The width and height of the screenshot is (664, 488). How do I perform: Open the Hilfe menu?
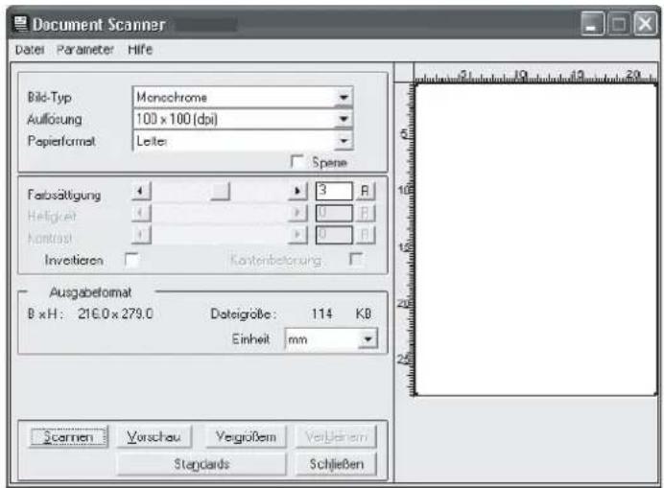pyautogui.click(x=140, y=50)
